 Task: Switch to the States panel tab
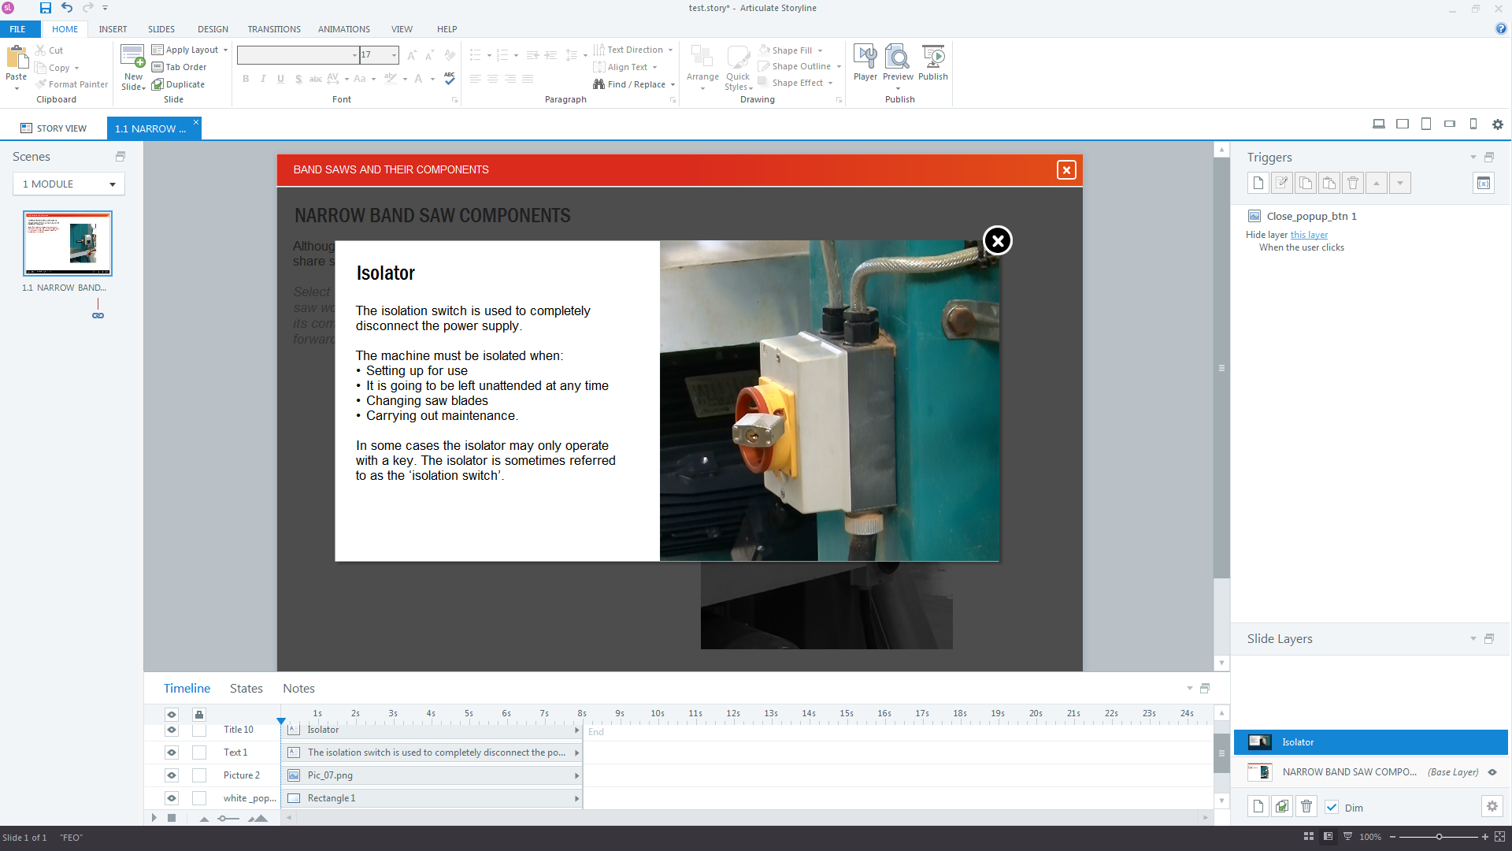246,688
